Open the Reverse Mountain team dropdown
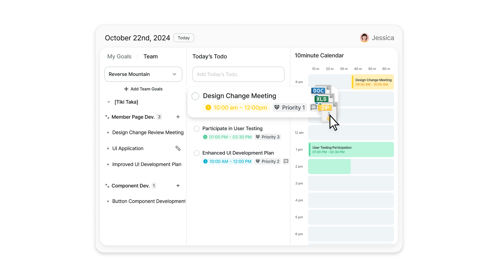Image resolution: width=498 pixels, height=280 pixels. 143,74
